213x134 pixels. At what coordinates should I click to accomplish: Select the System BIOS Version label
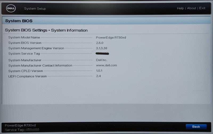click(x=25, y=43)
